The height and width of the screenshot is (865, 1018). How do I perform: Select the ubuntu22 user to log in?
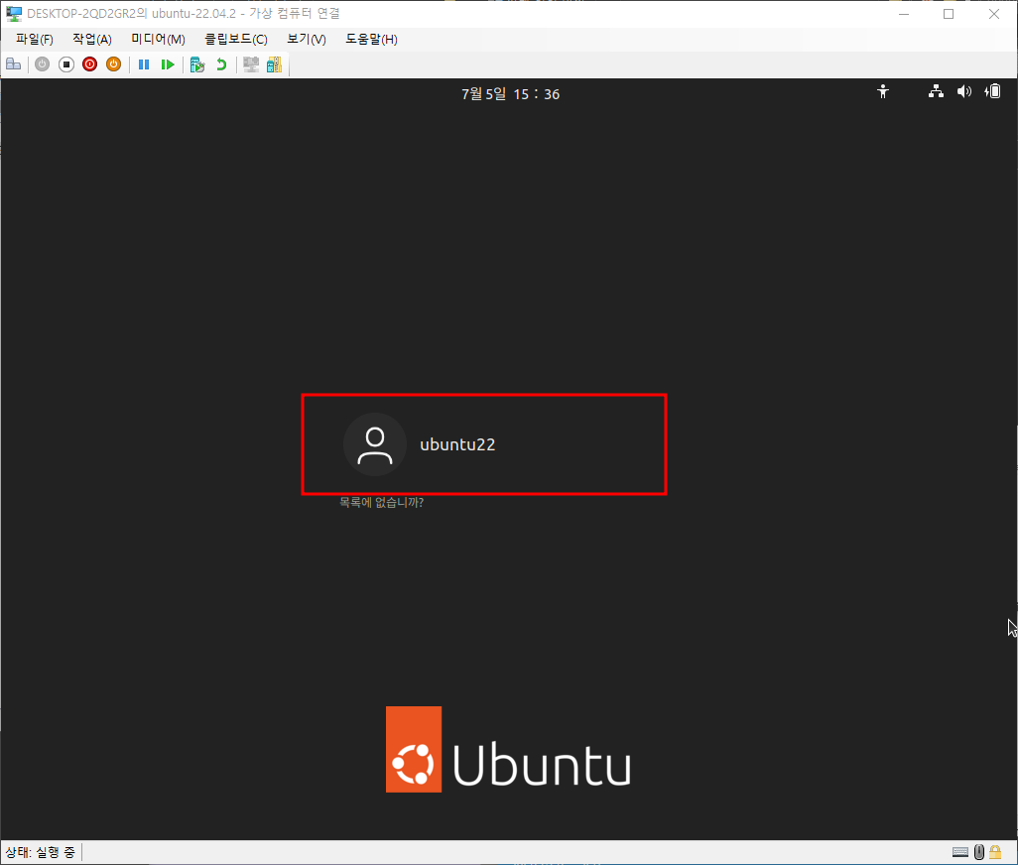click(484, 444)
